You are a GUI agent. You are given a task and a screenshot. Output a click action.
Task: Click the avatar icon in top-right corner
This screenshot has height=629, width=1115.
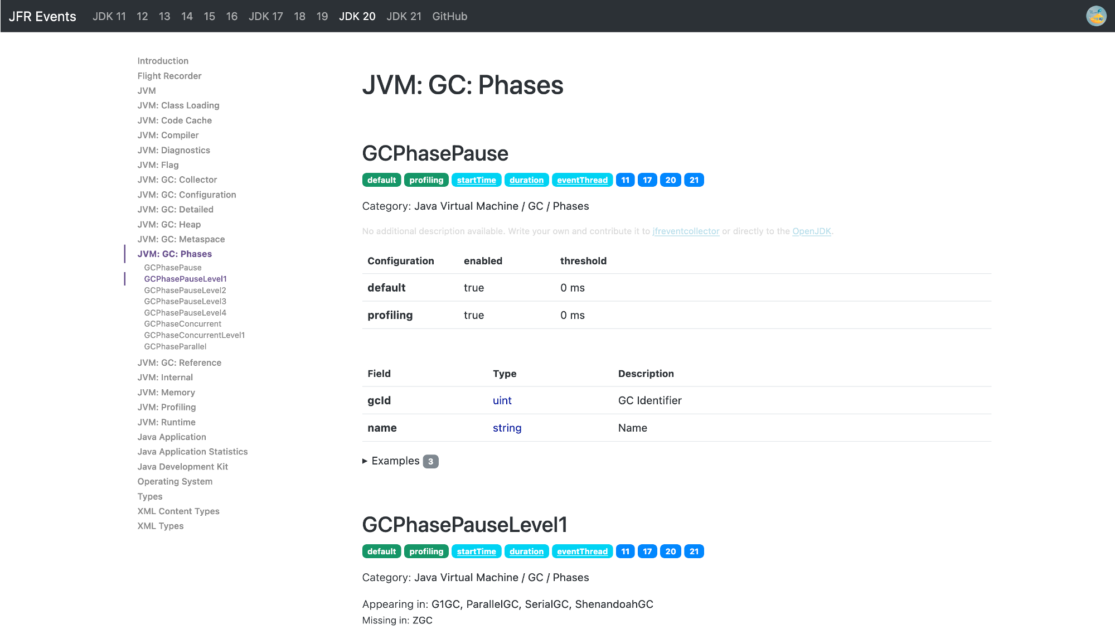coord(1096,16)
